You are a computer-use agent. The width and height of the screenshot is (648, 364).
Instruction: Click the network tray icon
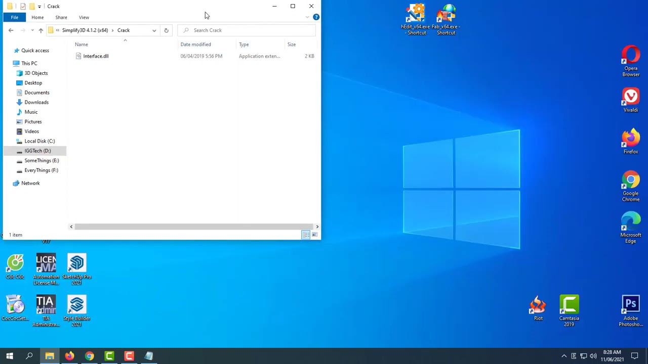tap(583, 356)
